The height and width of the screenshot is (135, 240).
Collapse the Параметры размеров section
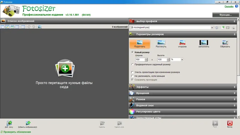[x=234, y=34]
